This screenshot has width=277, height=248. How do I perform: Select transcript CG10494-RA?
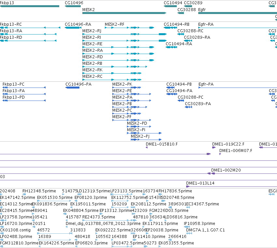pos(179,44)
